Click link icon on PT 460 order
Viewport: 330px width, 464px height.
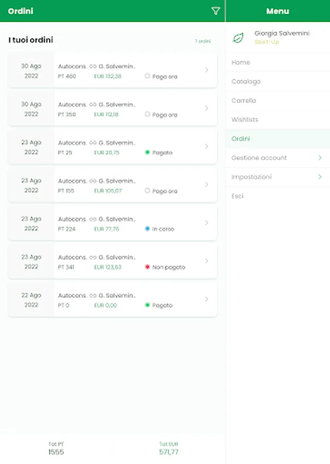[93, 67]
